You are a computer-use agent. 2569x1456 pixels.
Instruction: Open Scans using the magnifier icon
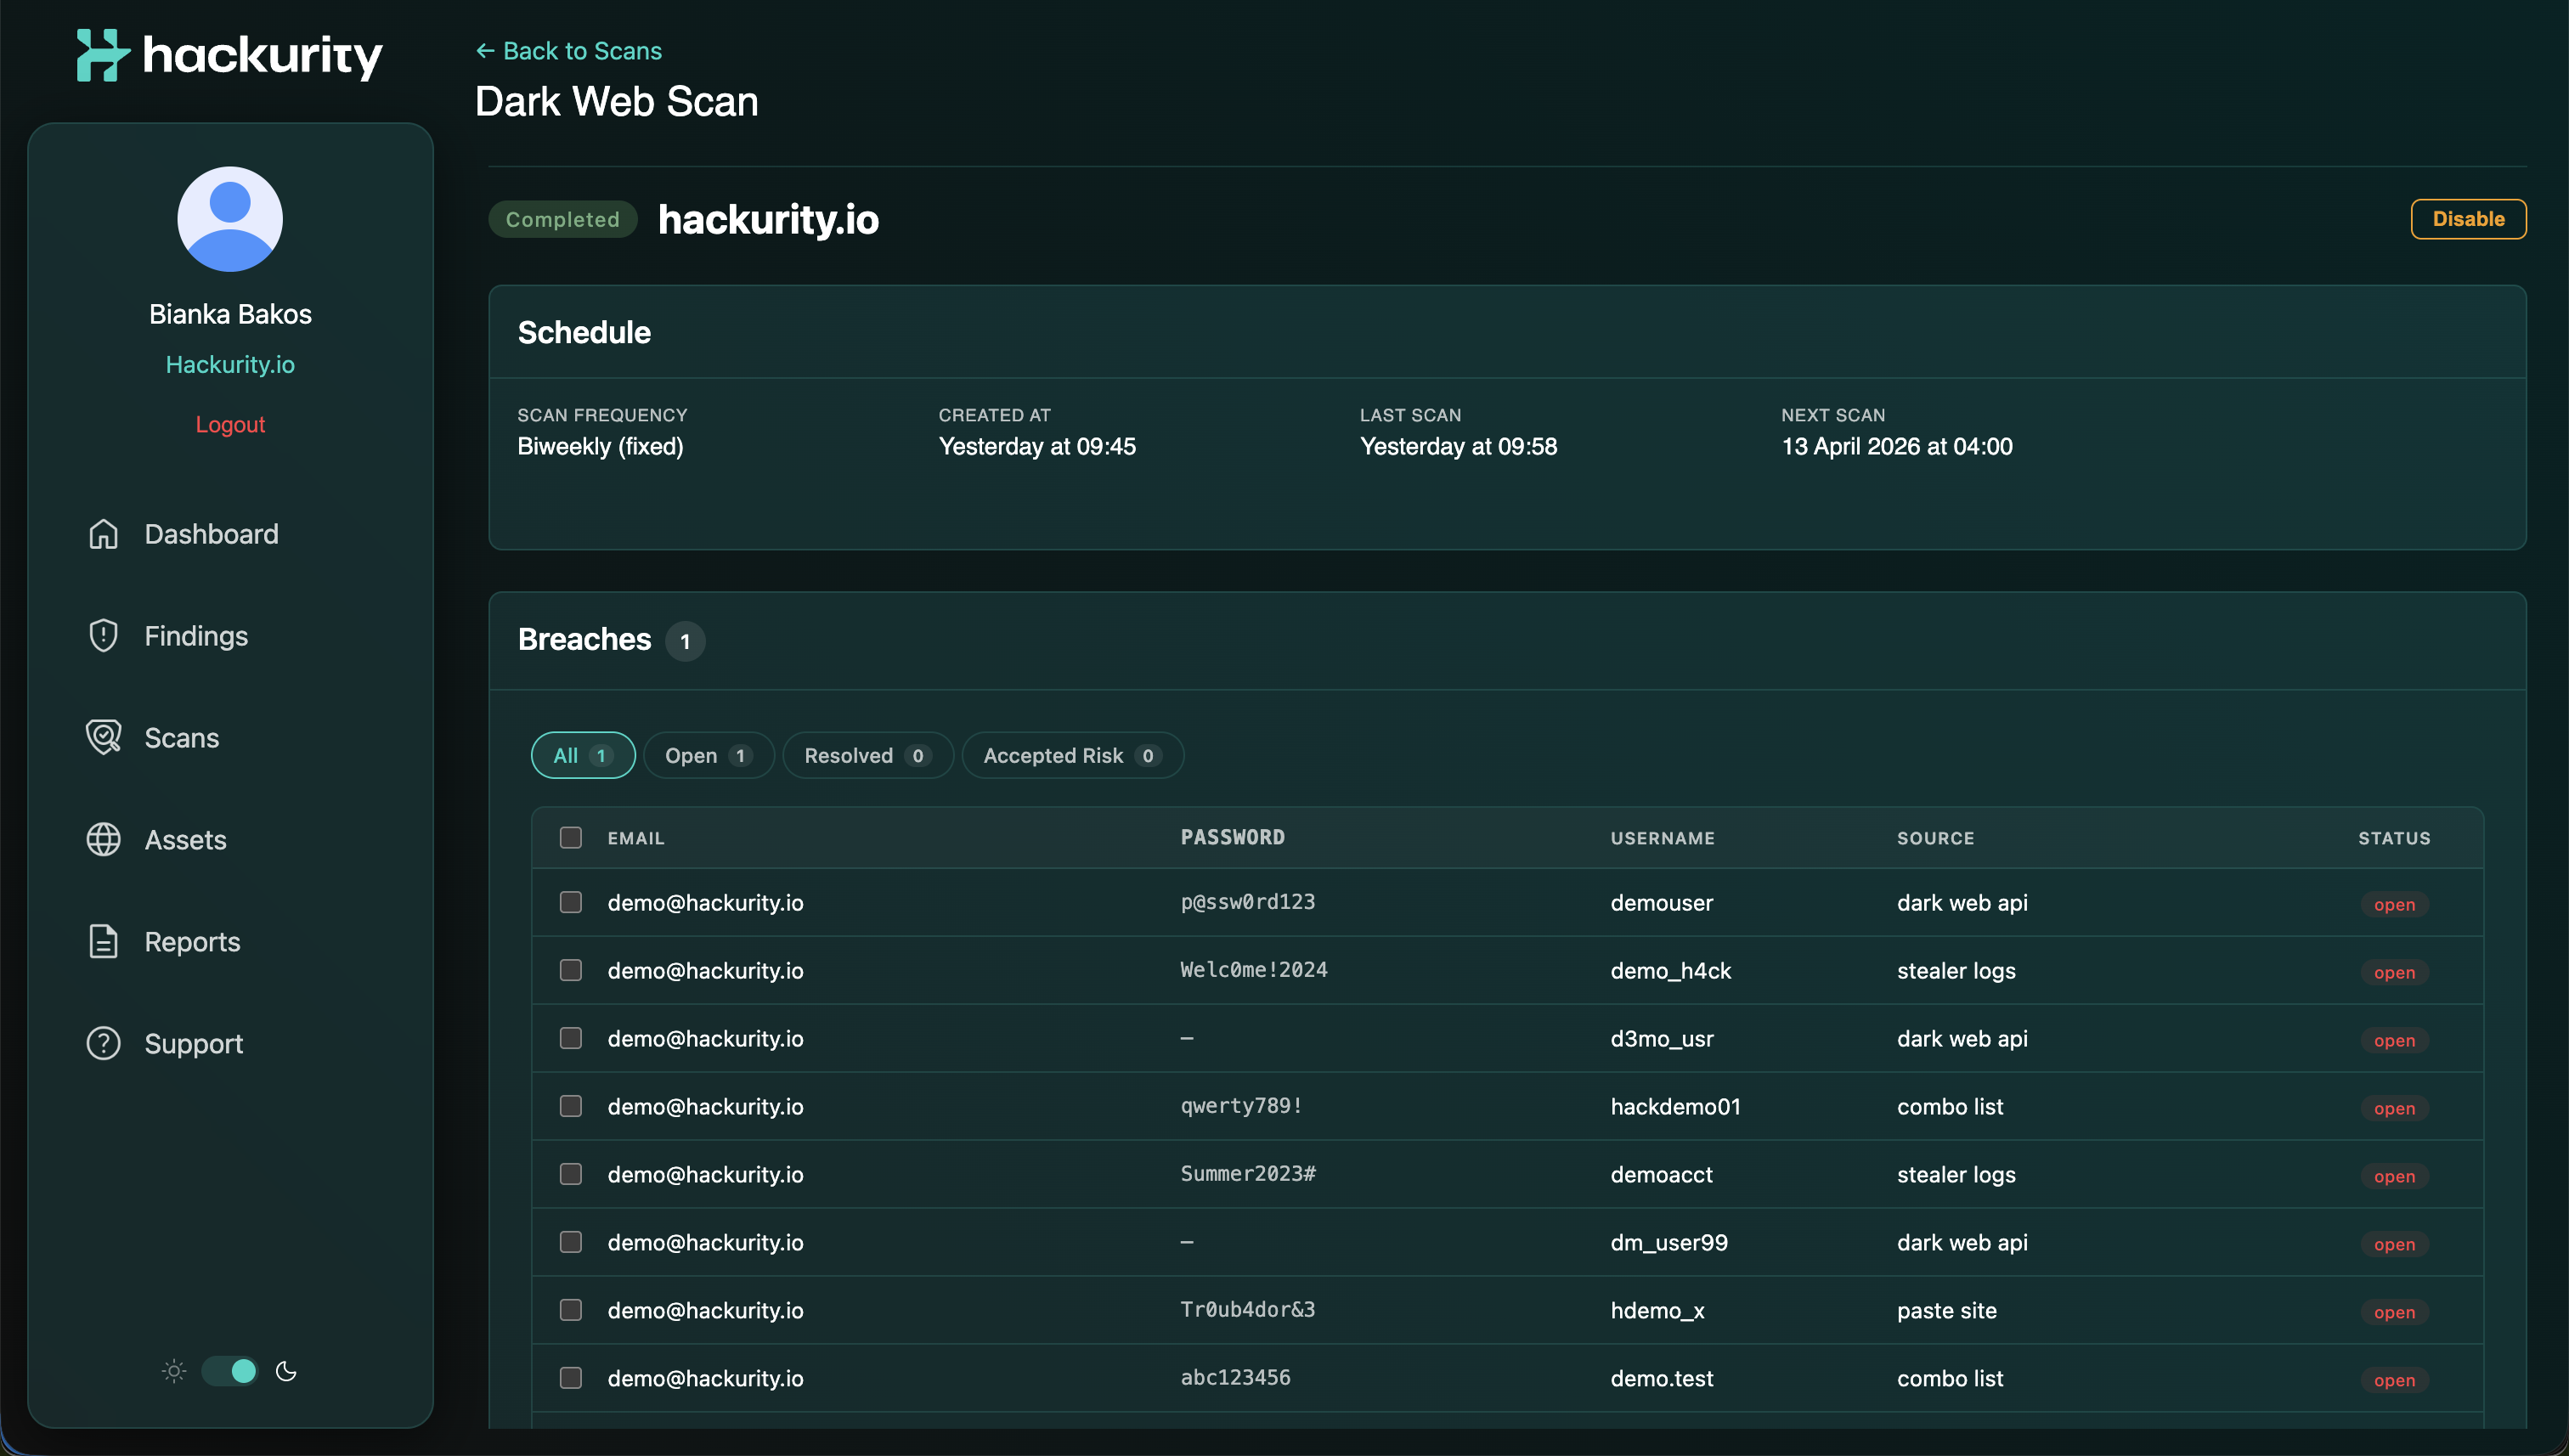(104, 737)
